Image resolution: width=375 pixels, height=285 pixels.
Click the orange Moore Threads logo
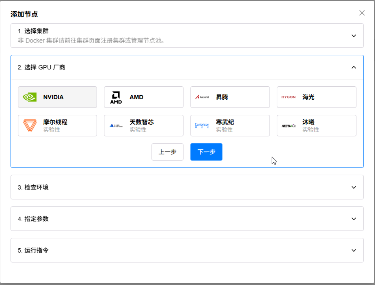[x=30, y=126]
